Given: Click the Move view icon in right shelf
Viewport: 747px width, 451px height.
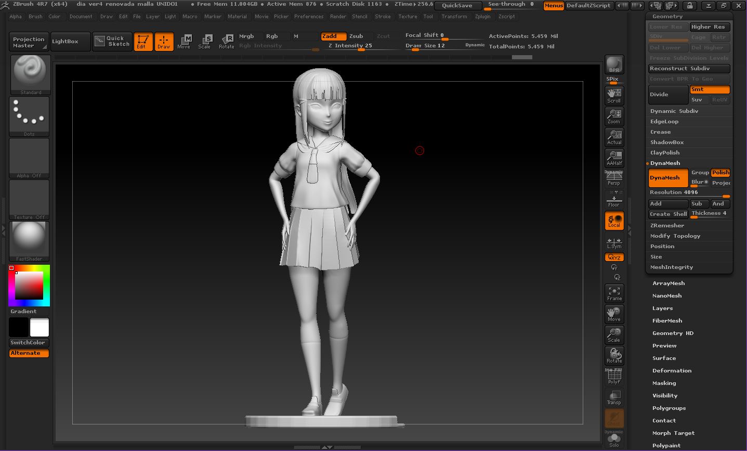Looking at the screenshot, I should tap(614, 314).
